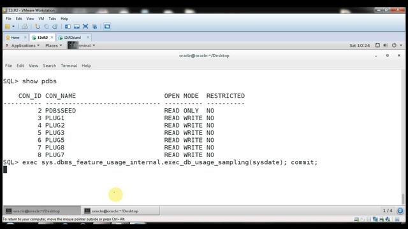Screen dimensions: 408x229
Task: Select the second oracle Desktop taskbar button
Action: point(120,211)
